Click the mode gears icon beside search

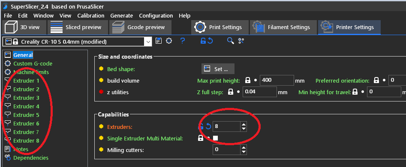[241, 41]
